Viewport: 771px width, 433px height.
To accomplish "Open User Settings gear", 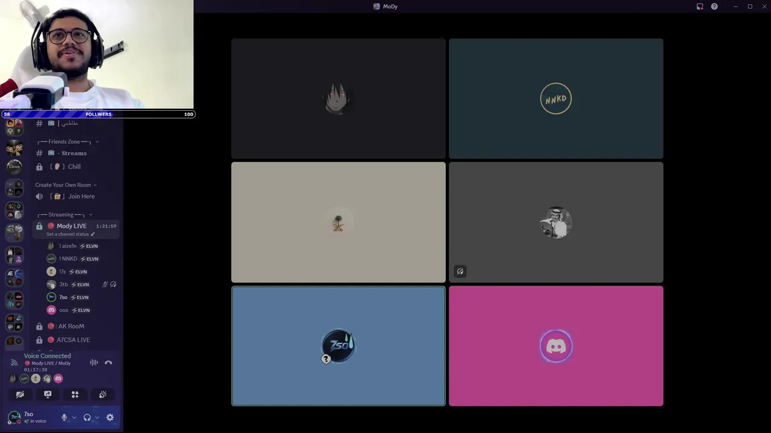I will [x=110, y=417].
